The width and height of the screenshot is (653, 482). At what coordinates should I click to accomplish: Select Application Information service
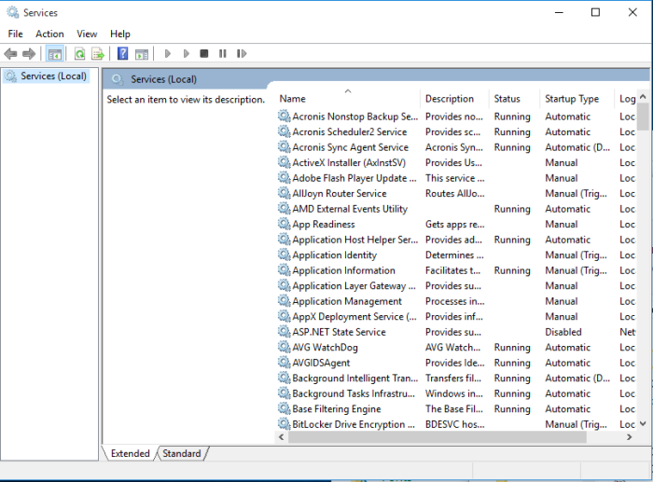point(457,270)
